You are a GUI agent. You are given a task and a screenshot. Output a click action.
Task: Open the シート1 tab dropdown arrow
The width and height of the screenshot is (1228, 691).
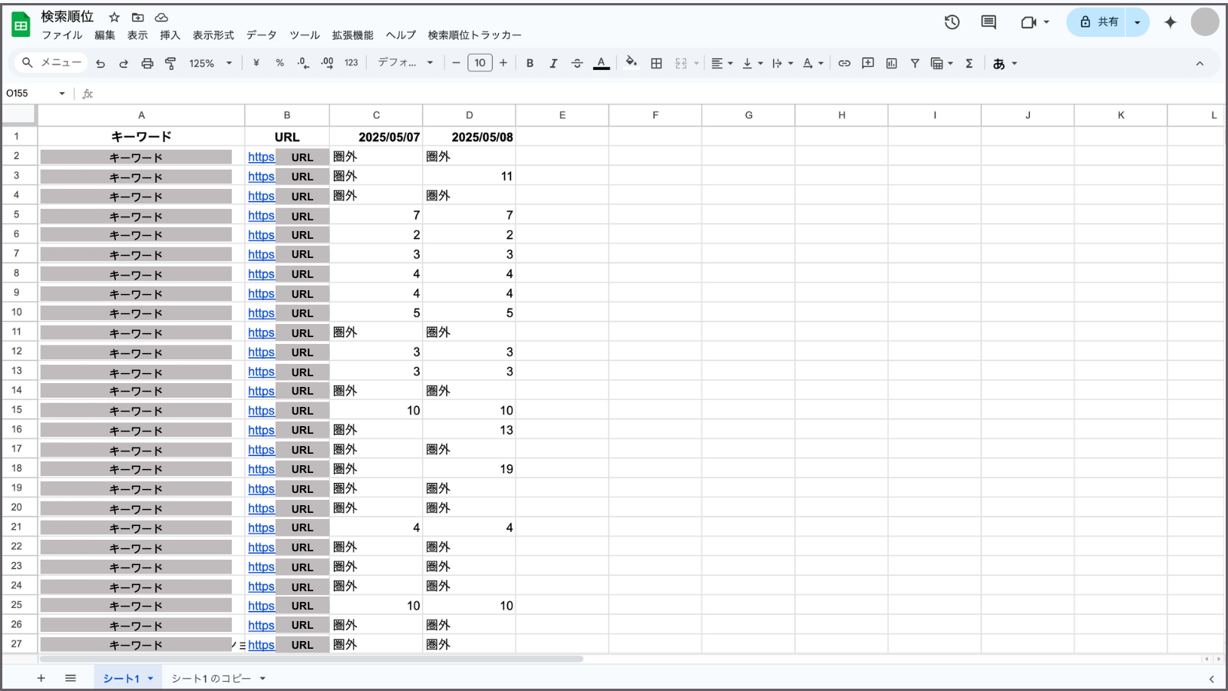click(150, 679)
